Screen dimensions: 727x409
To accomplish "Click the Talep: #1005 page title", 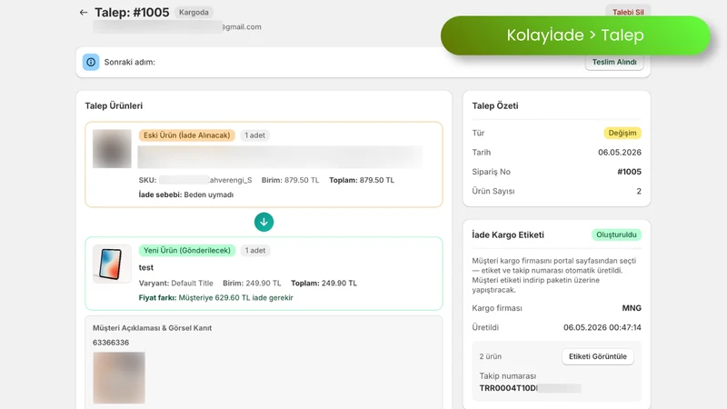I will coord(132,13).
